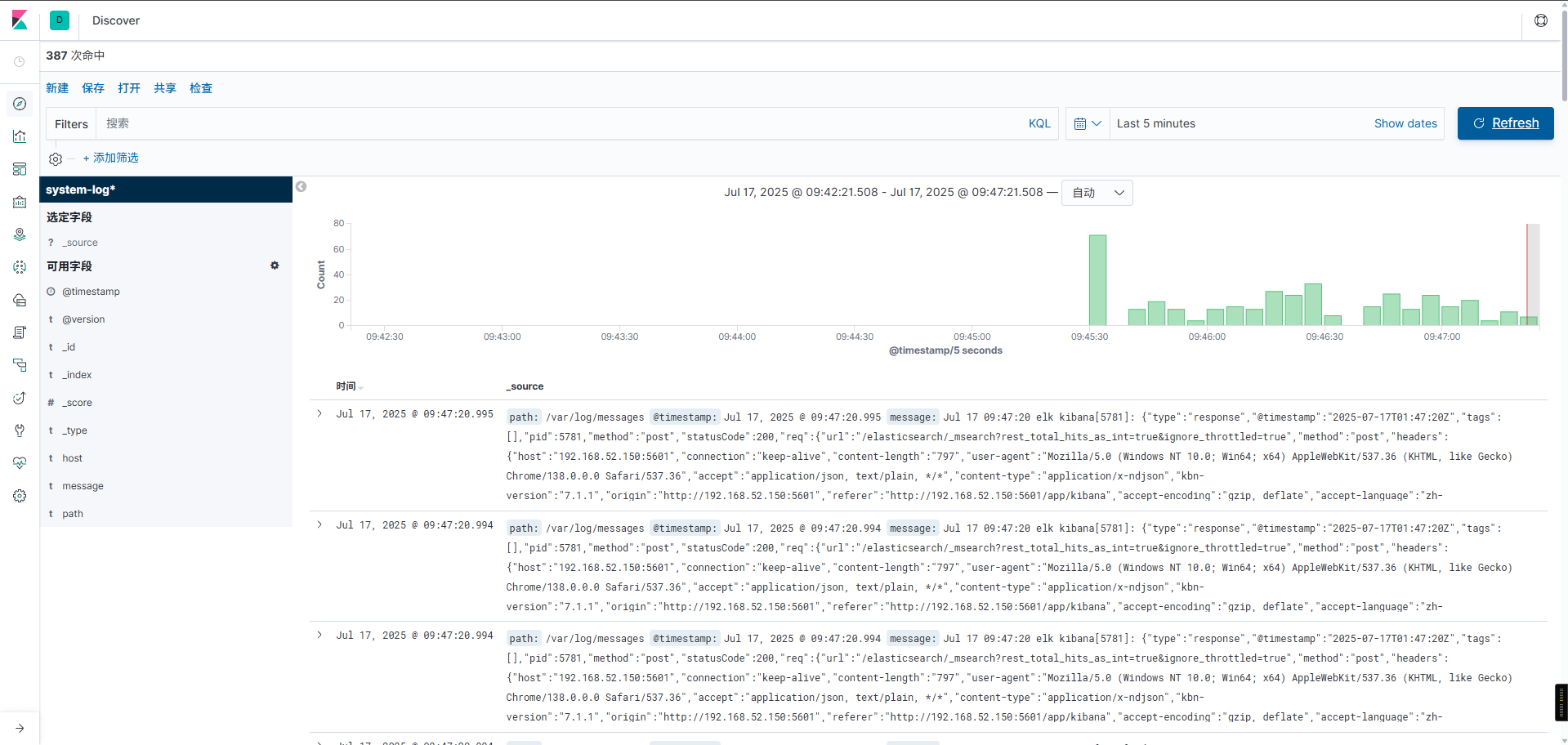The image size is (1568, 745).
Task: Collapse the fields sidebar with chevron
Action: point(301,186)
